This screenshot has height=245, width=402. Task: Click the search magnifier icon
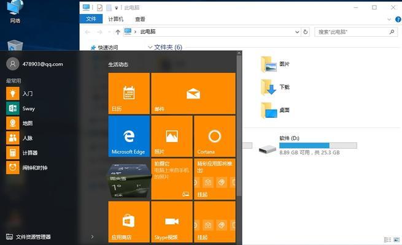pyautogui.click(x=392, y=32)
